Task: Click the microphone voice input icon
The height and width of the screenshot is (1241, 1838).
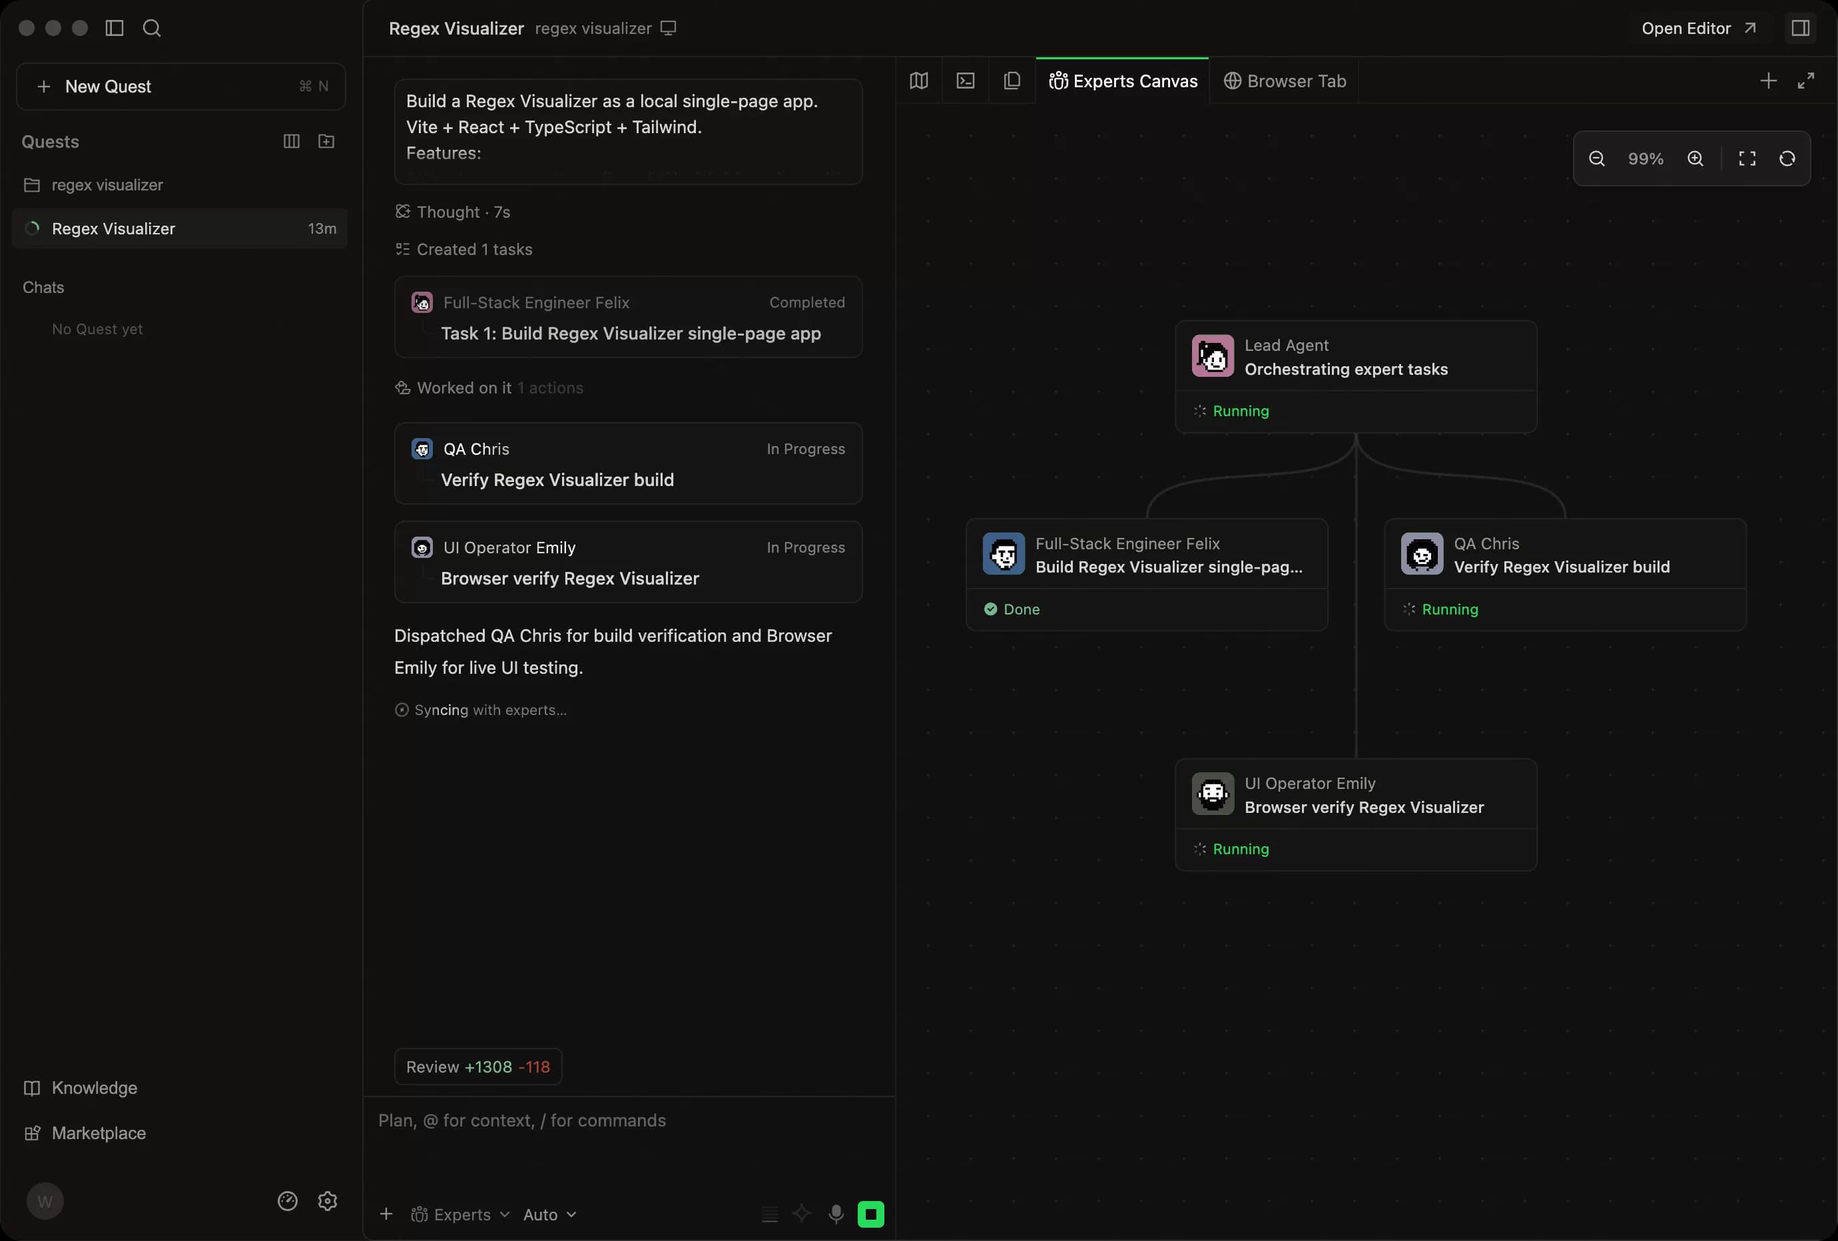Action: point(835,1214)
